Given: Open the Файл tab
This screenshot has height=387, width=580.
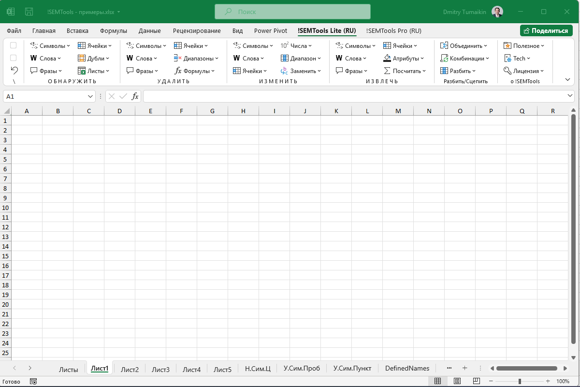Looking at the screenshot, I should coord(14,30).
